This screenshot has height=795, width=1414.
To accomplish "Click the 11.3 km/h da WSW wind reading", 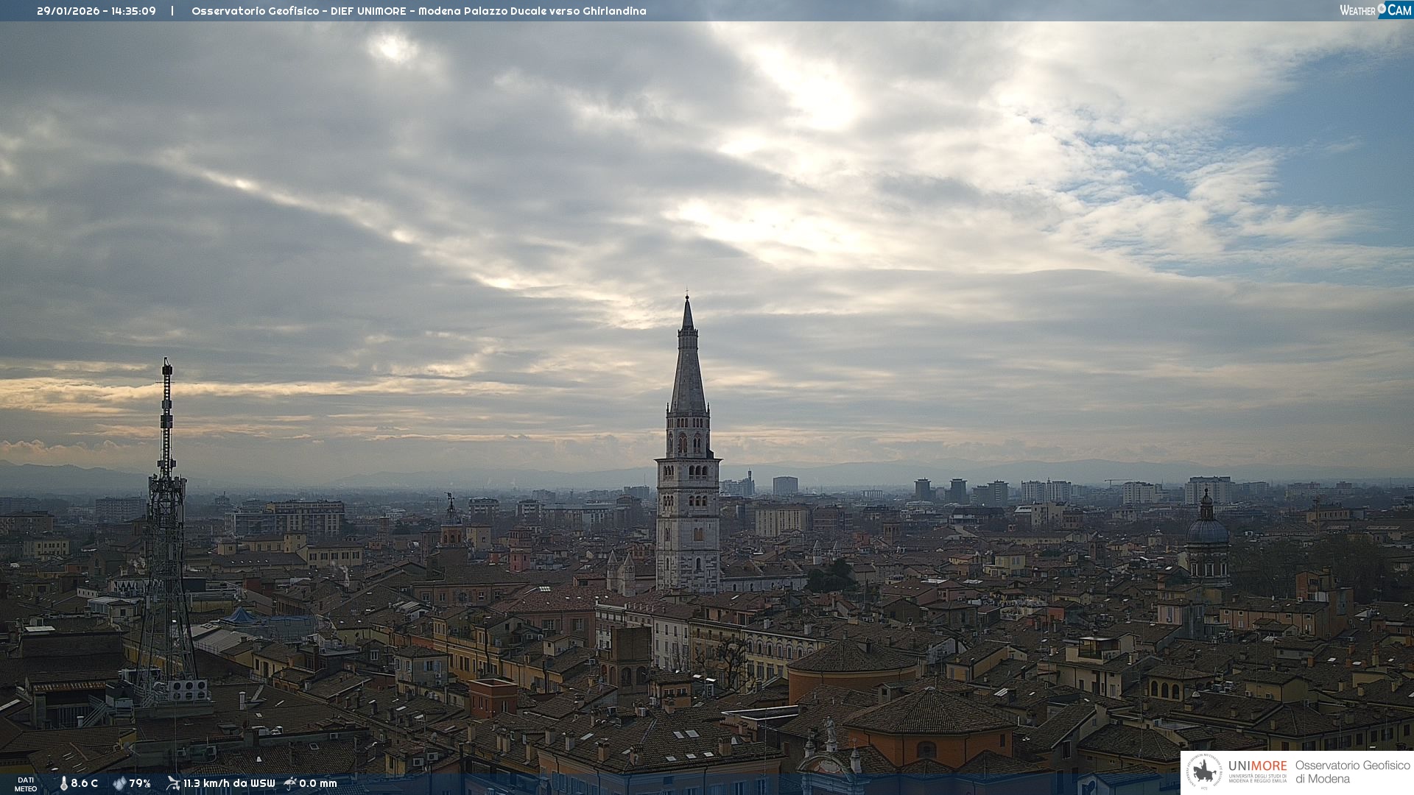I will (228, 783).
